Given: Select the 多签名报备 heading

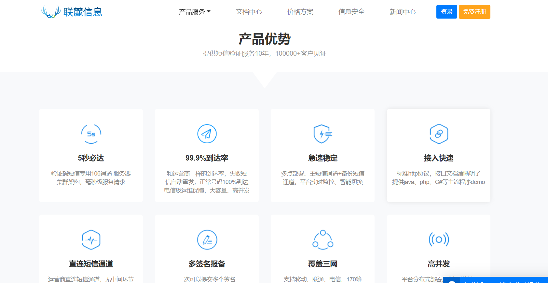Looking at the screenshot, I should (x=207, y=264).
